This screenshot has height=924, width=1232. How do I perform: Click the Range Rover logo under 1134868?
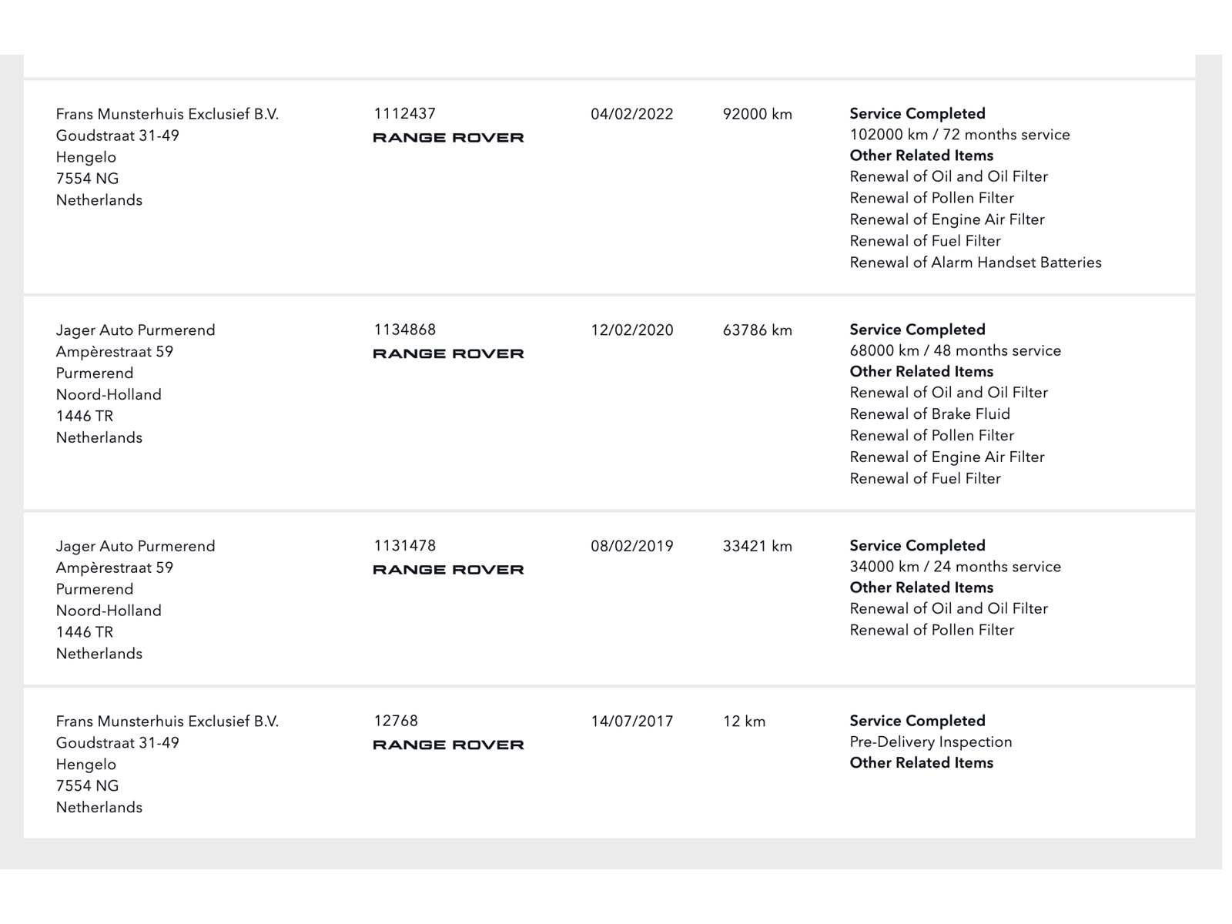(448, 354)
